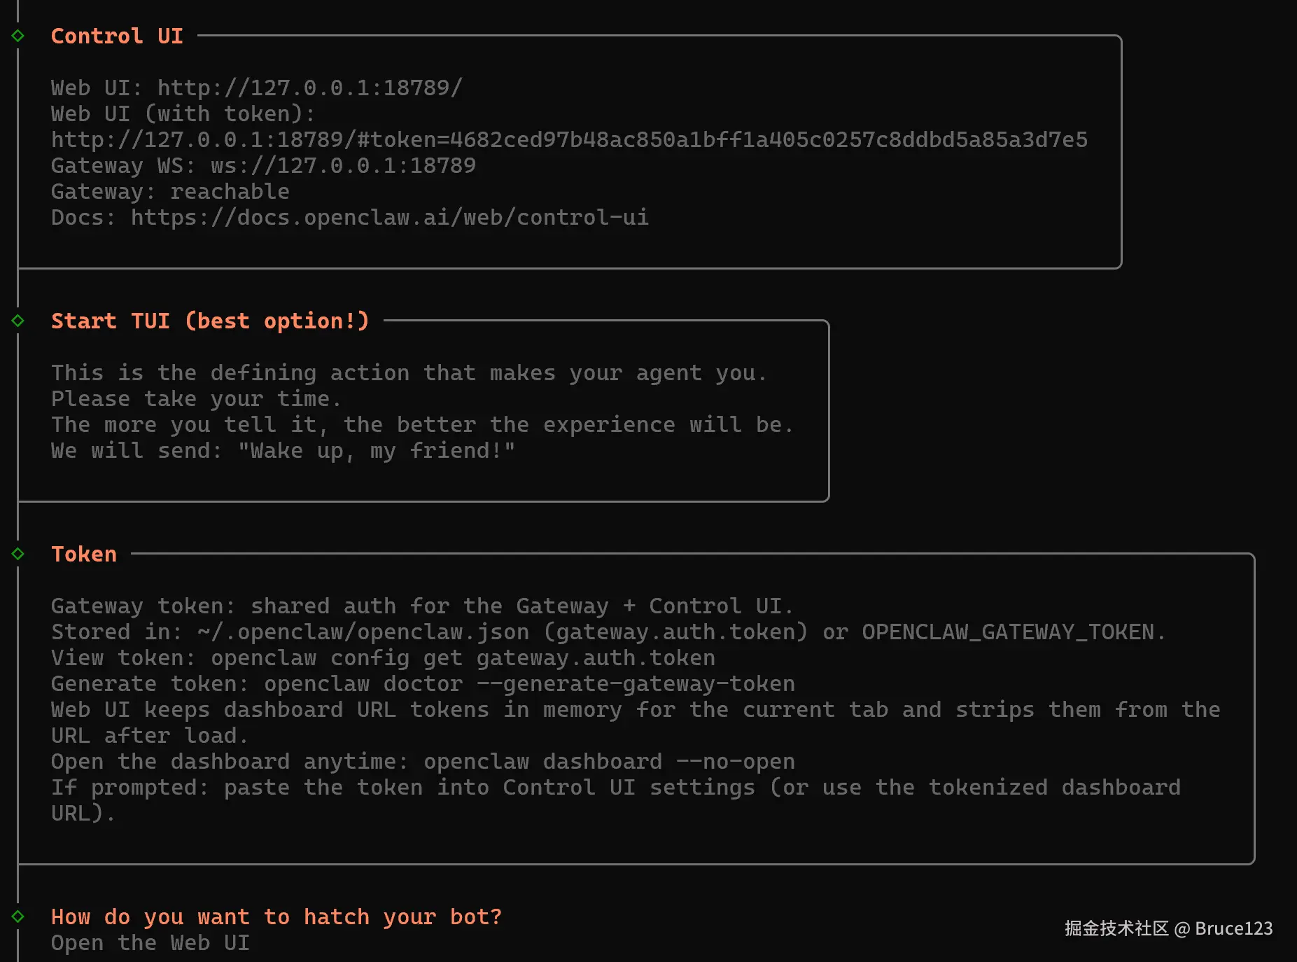Click the ~/.openclaw/openclaw.json file path
This screenshot has height=962, width=1297.
[363, 632]
